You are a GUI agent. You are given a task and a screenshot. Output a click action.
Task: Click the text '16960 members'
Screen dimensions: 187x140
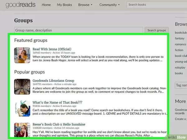(42, 53)
